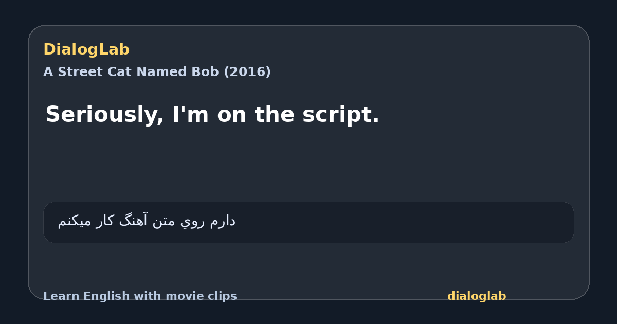Screen dimensions: 617x324
Task: Select the Persian subtitle text
Action: point(147,221)
